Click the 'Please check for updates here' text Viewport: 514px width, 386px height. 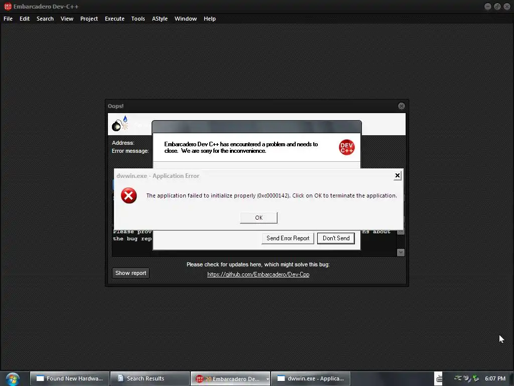[x=258, y=264]
